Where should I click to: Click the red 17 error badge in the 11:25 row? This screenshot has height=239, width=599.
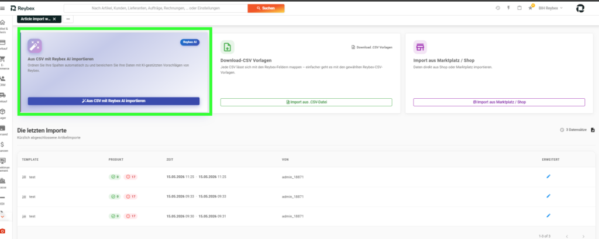point(130,177)
